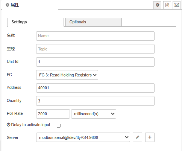Click the power icon beside Delay to activate
Viewport: 182px width, 151px height.
8,125
